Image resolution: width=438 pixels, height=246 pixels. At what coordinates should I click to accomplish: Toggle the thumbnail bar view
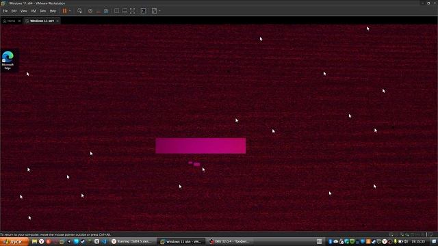[x=125, y=11]
